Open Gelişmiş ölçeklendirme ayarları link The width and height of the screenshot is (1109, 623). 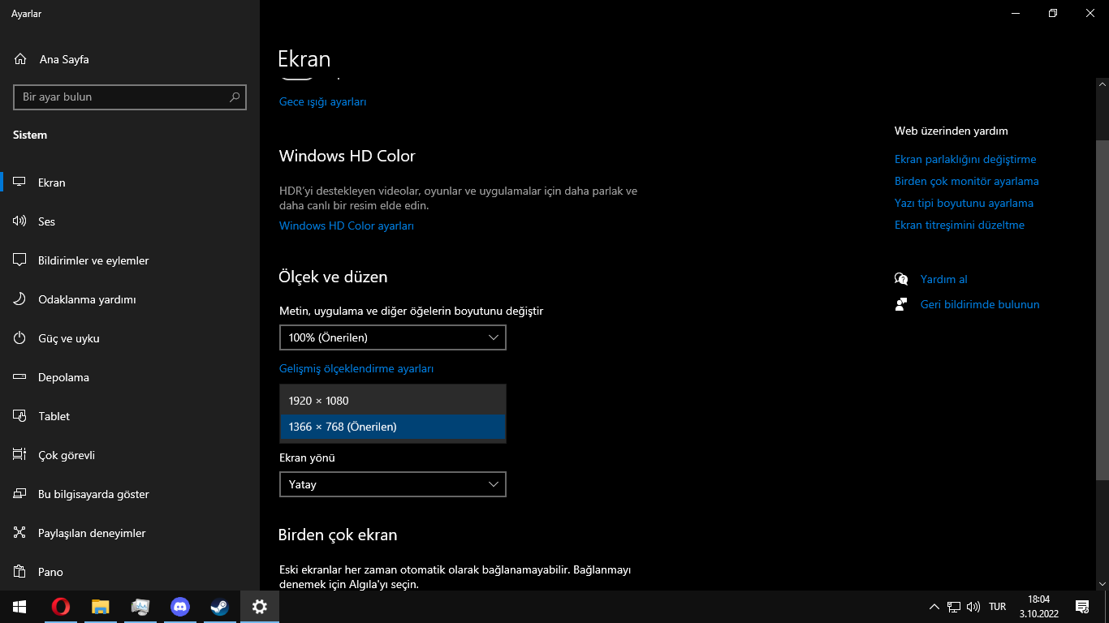[356, 368]
